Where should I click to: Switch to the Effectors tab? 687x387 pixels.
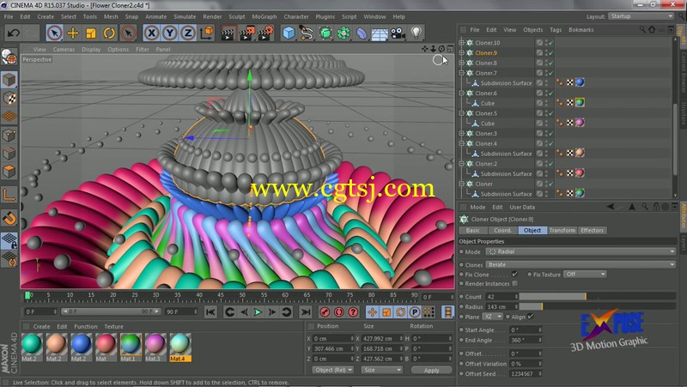click(x=592, y=230)
